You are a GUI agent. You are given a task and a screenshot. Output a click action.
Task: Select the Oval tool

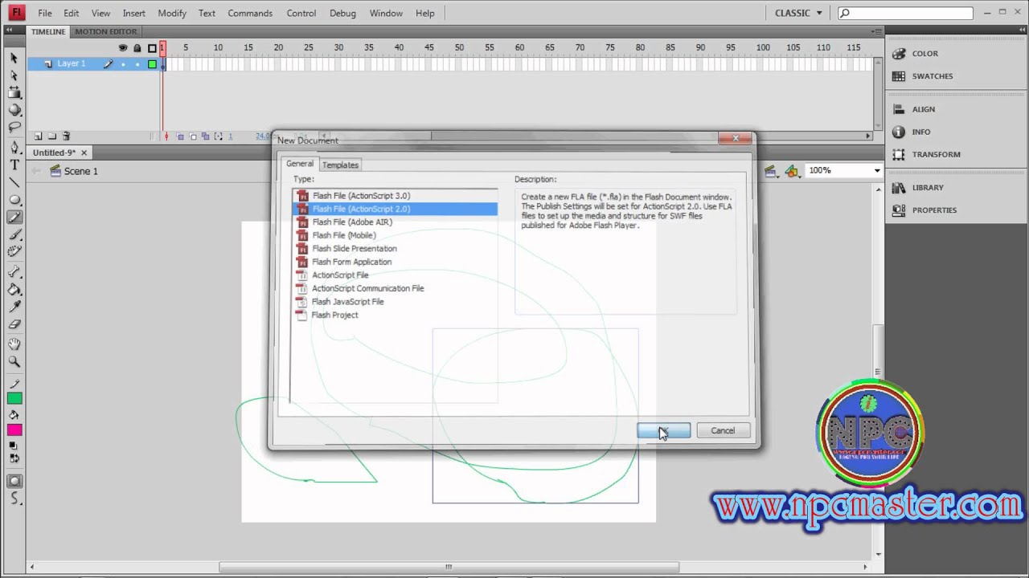click(x=14, y=200)
